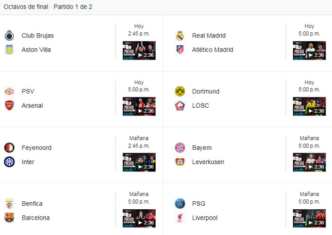Screen dimensions: 332x235
Task: Open the Liverpool team link
Action: pos(205,218)
